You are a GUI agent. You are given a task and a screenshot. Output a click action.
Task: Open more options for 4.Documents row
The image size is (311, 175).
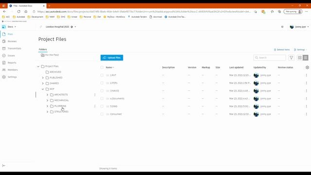tap(306, 98)
